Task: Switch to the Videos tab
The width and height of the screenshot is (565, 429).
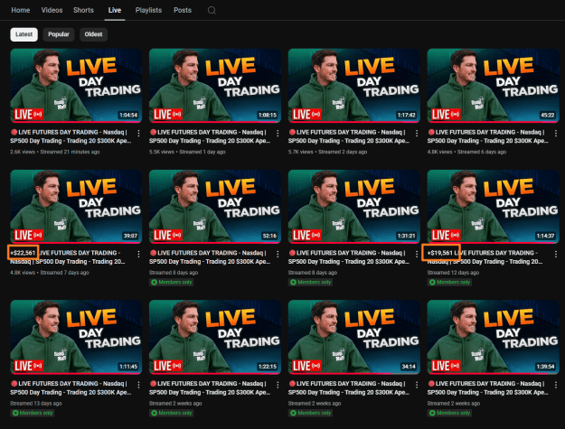Action: click(x=52, y=10)
